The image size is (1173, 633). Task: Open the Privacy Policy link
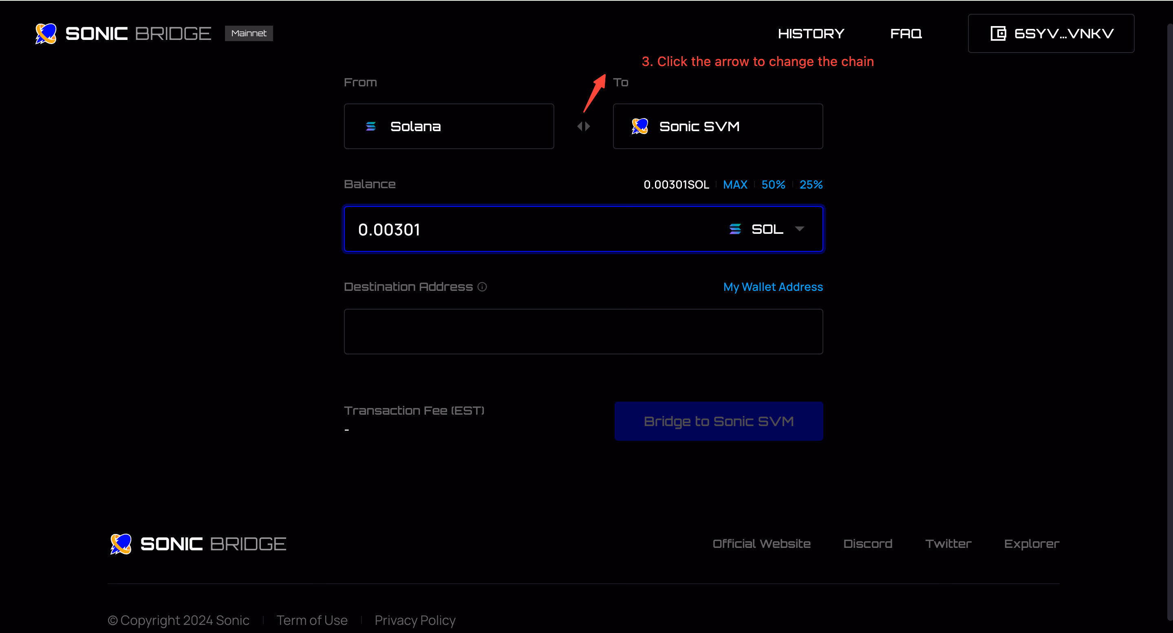[415, 620]
